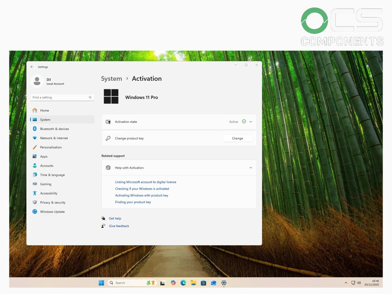
Task: Open Task View on the taskbar
Action: (163, 283)
